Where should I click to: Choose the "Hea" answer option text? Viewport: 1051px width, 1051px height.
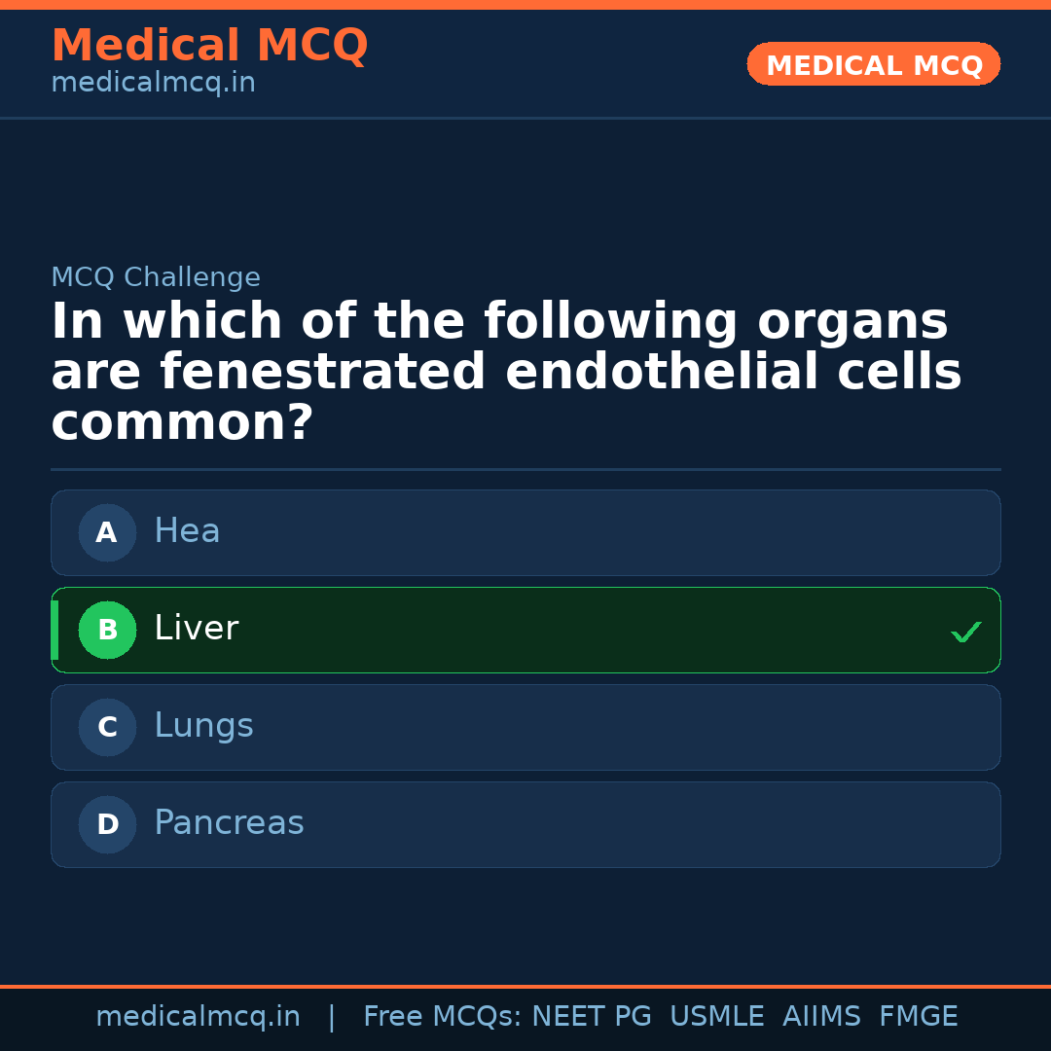(x=187, y=531)
